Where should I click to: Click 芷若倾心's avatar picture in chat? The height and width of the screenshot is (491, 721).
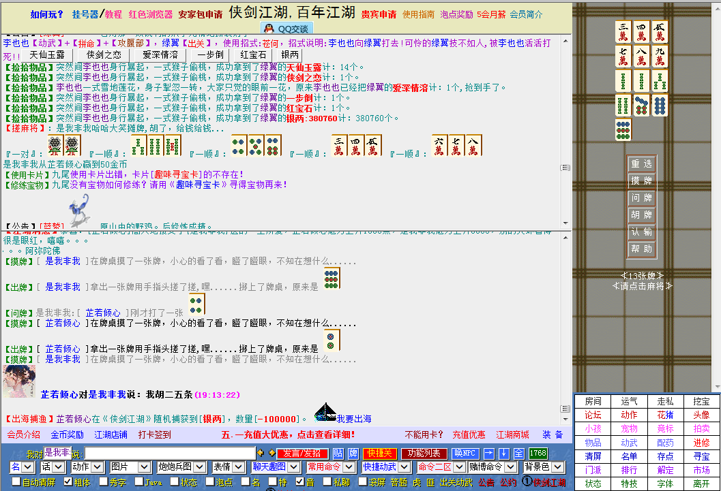click(x=19, y=381)
